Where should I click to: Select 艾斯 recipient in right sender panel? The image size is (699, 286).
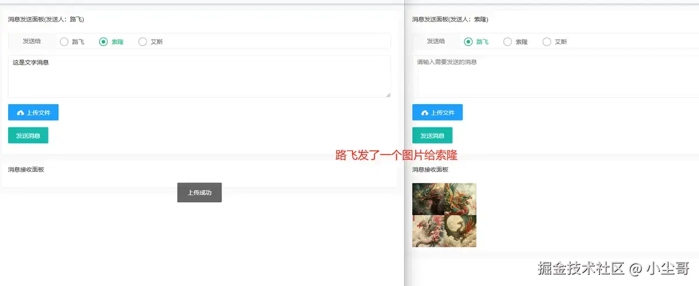coord(555,42)
